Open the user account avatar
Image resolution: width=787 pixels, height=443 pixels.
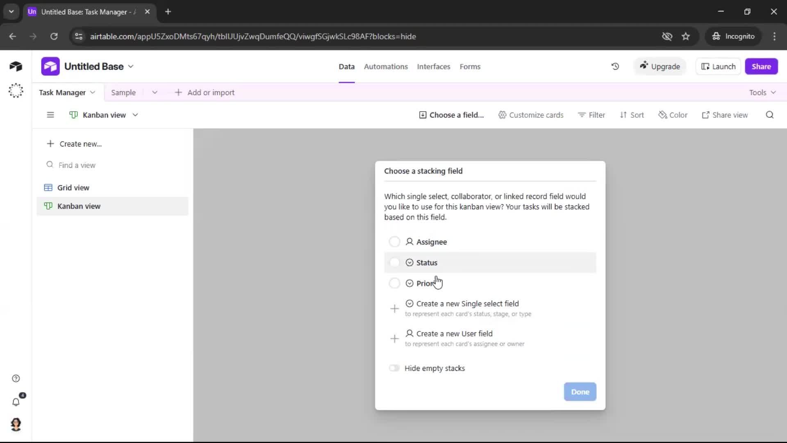click(16, 424)
